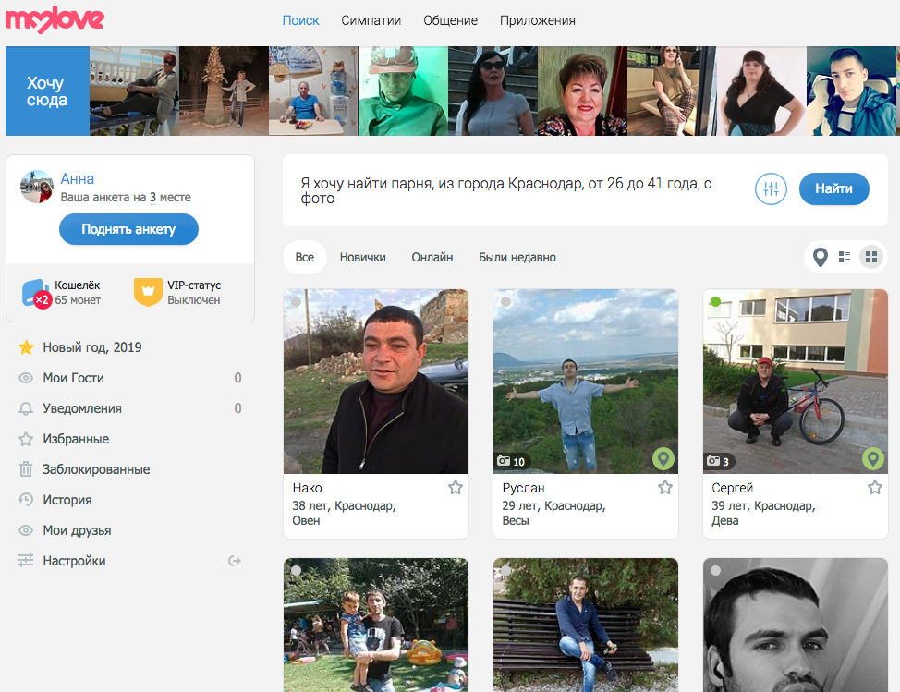This screenshot has height=692, width=900.
Task: Add Нако to favorites star
Action: pos(456,487)
